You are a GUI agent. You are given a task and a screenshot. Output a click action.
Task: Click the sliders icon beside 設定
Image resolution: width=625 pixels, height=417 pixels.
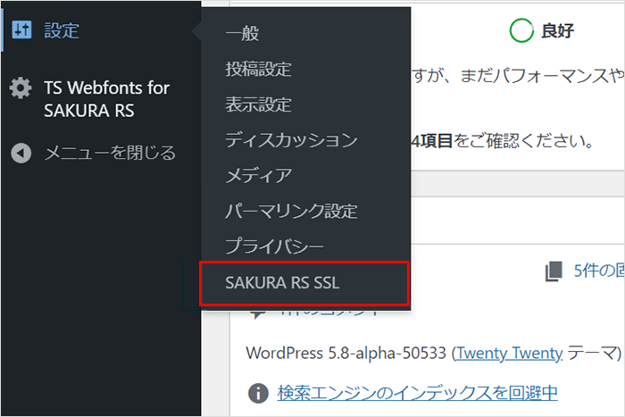point(21,30)
